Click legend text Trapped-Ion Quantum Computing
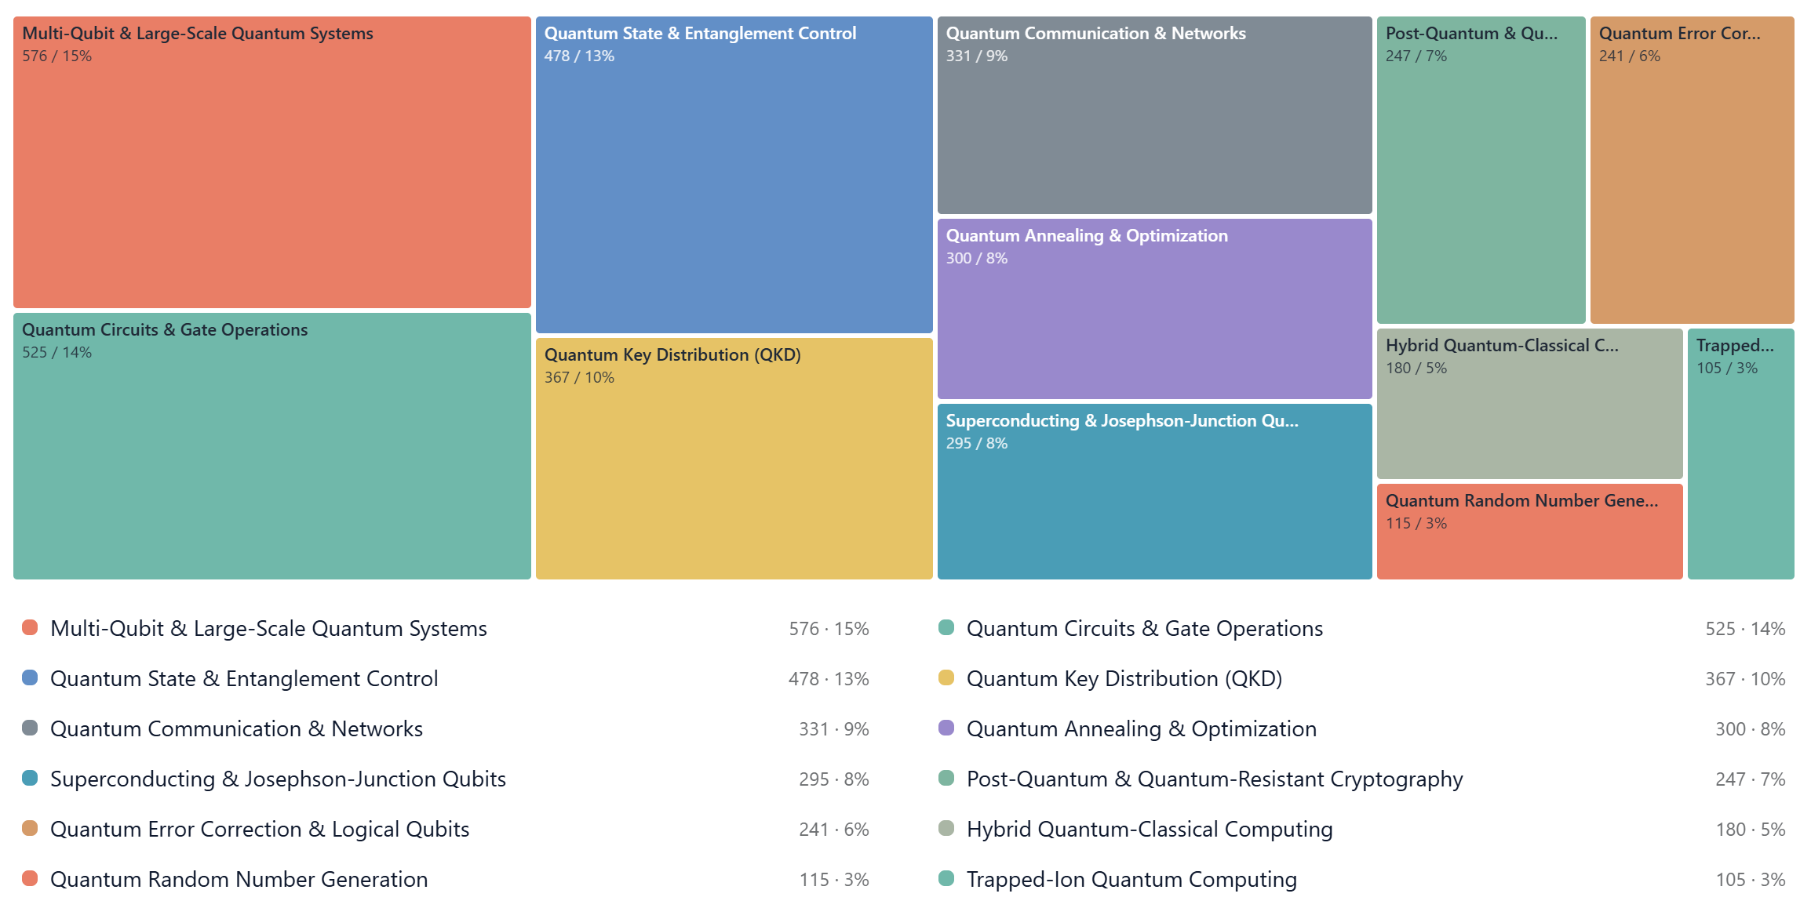Image resolution: width=1811 pixels, height=908 pixels. point(1131,880)
